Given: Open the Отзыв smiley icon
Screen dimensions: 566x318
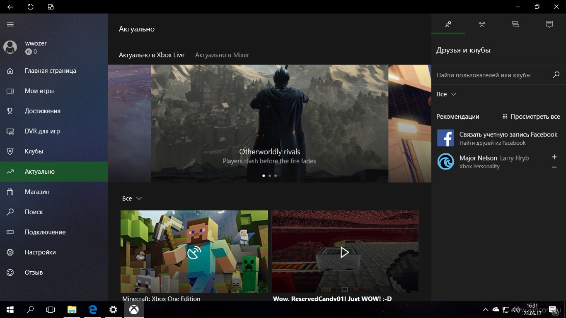Looking at the screenshot, I should pos(10,273).
